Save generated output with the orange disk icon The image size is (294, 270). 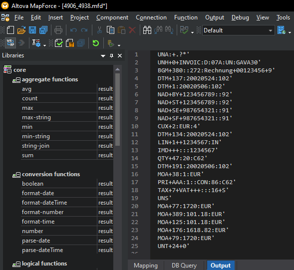pos(70,43)
